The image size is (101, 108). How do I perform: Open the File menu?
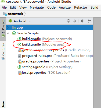(x=4, y=8)
